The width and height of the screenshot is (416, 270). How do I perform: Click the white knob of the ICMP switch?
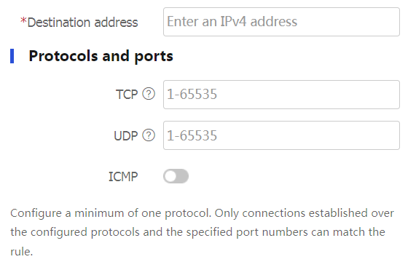[x=171, y=176]
